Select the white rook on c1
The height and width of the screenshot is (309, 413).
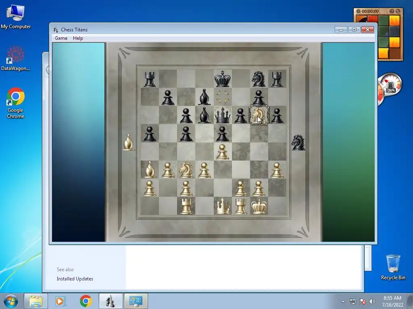click(x=186, y=206)
